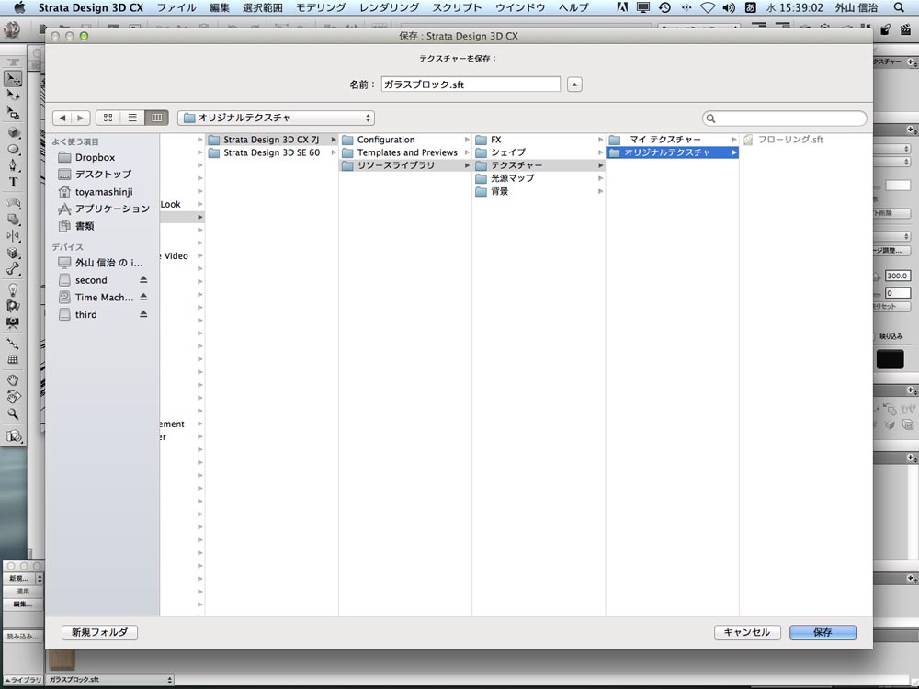
Task: Eject the Time Machine volume
Action: pos(143,297)
